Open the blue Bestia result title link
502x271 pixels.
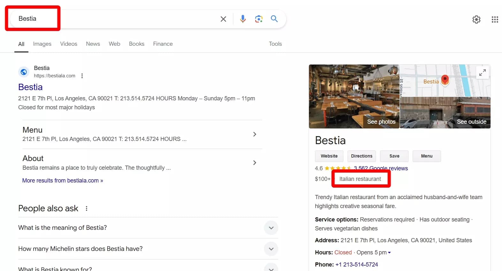pos(30,87)
